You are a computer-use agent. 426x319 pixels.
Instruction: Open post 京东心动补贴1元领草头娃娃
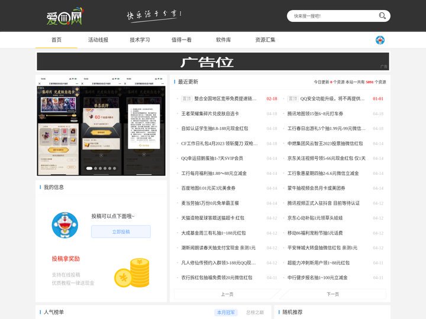[315, 218]
